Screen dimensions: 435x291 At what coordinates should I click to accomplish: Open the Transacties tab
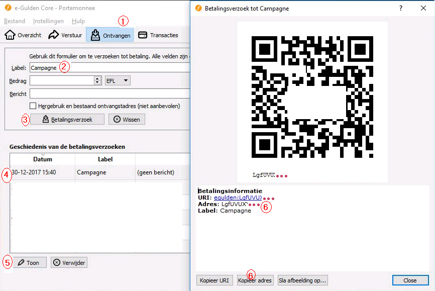point(158,35)
